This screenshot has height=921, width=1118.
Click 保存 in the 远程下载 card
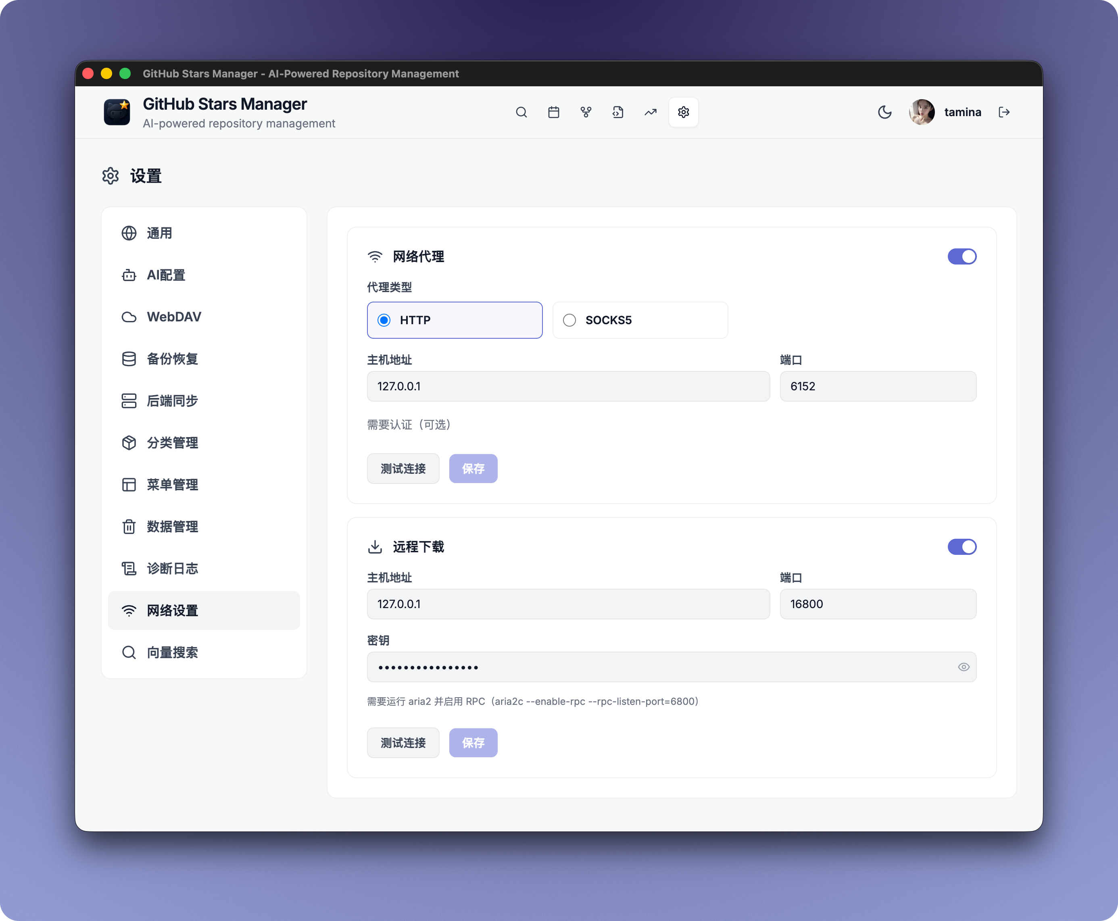pyautogui.click(x=473, y=743)
